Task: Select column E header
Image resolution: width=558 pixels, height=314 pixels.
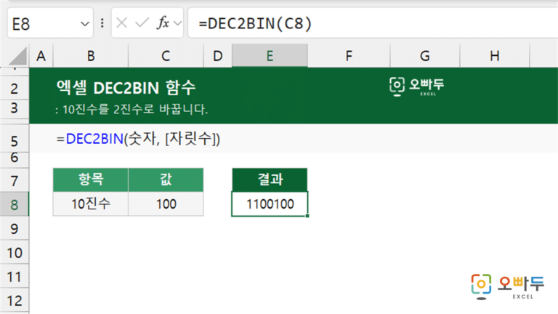Action: tap(270, 56)
